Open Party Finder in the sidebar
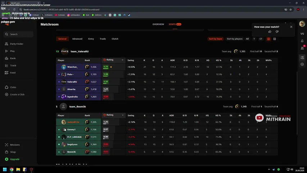The height and width of the screenshot is (173, 307). pyautogui.click(x=14, y=44)
